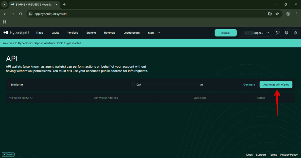Click Generate to create a wallet address

[249, 85]
